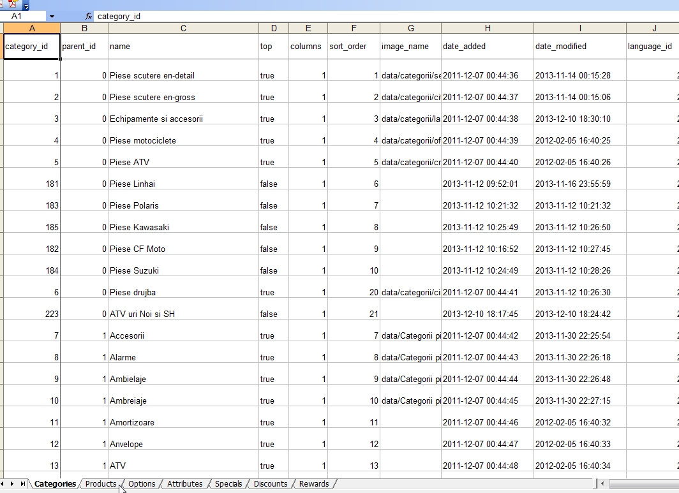Select column C header
The height and width of the screenshot is (493, 679).
(x=183, y=28)
